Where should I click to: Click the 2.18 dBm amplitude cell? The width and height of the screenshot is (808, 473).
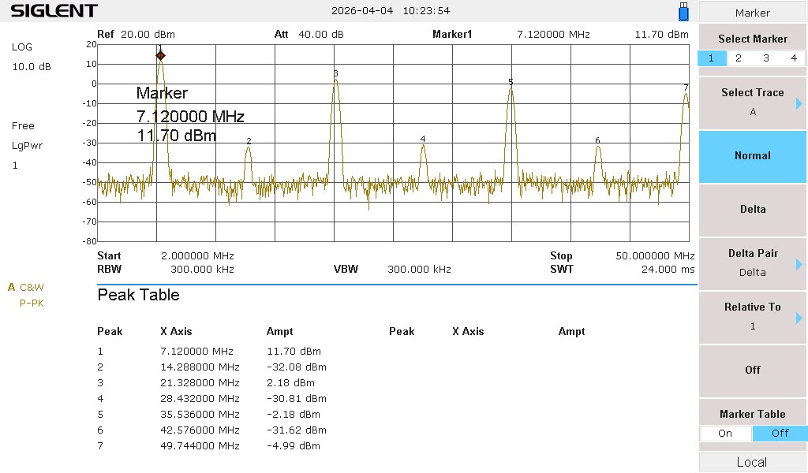coord(290,383)
